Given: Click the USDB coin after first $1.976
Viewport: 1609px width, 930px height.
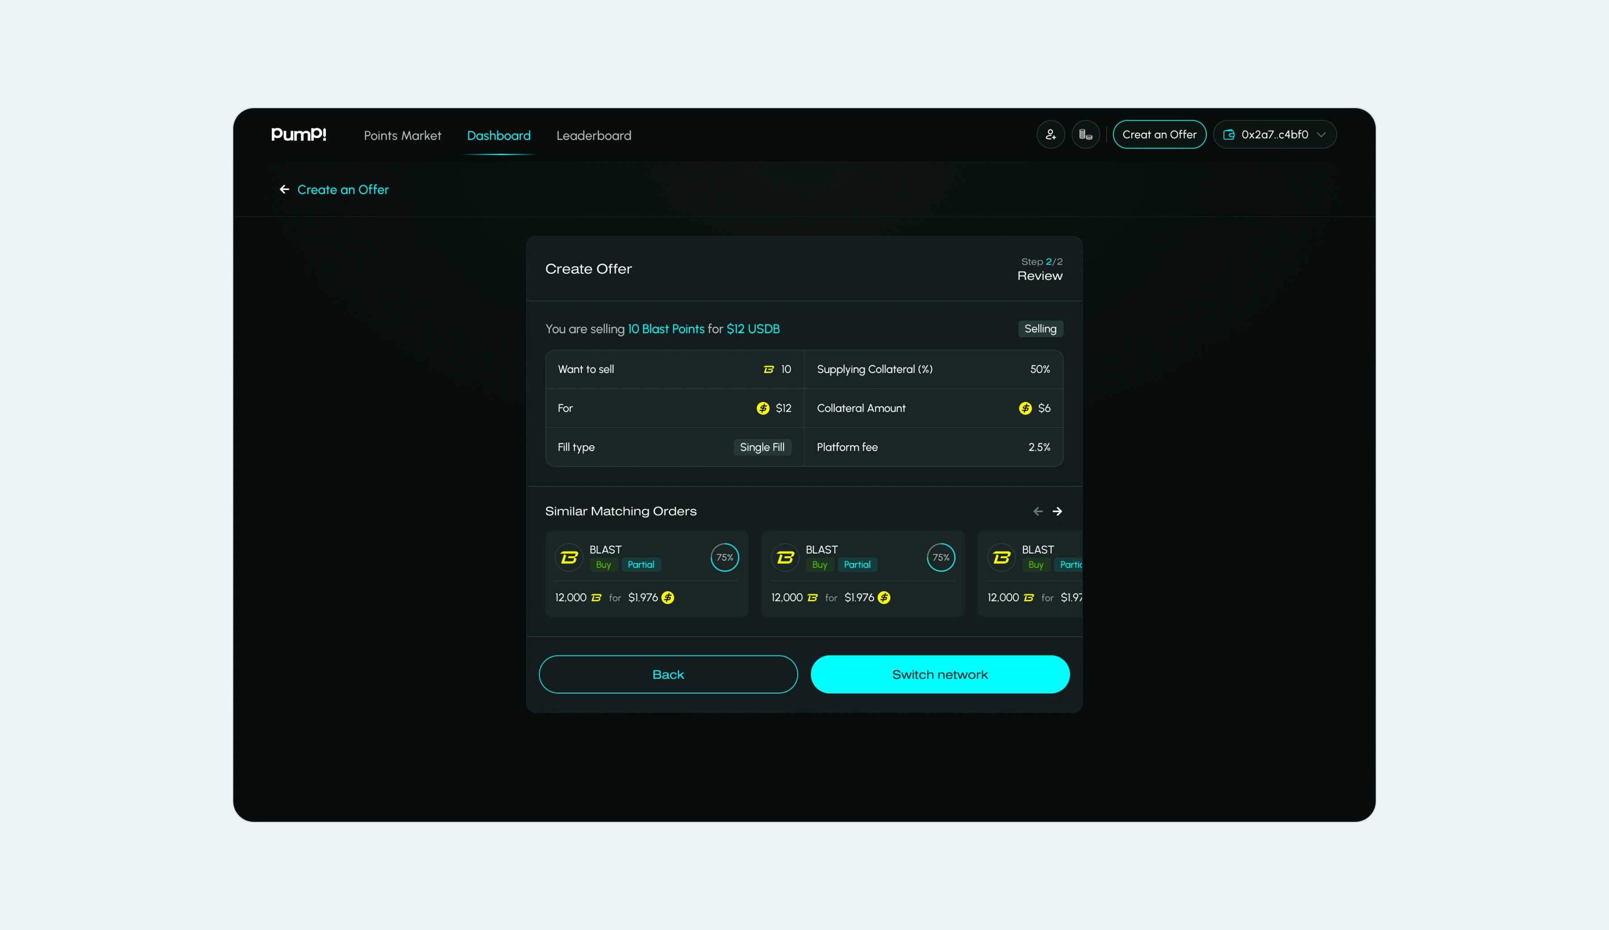Looking at the screenshot, I should coord(668,598).
